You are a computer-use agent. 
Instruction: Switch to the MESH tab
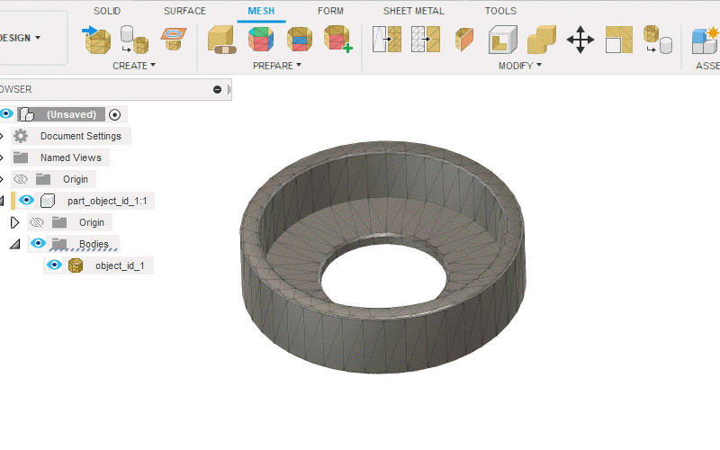[x=261, y=11]
